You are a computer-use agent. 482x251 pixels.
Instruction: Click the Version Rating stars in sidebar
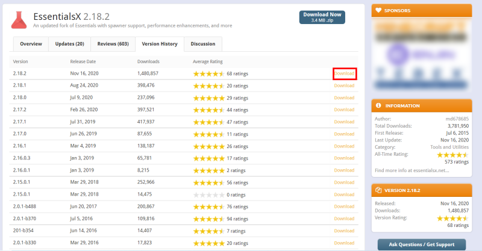453,218
